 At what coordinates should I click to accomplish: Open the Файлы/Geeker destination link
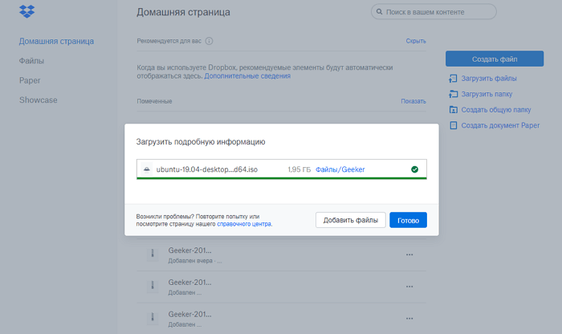tap(340, 169)
